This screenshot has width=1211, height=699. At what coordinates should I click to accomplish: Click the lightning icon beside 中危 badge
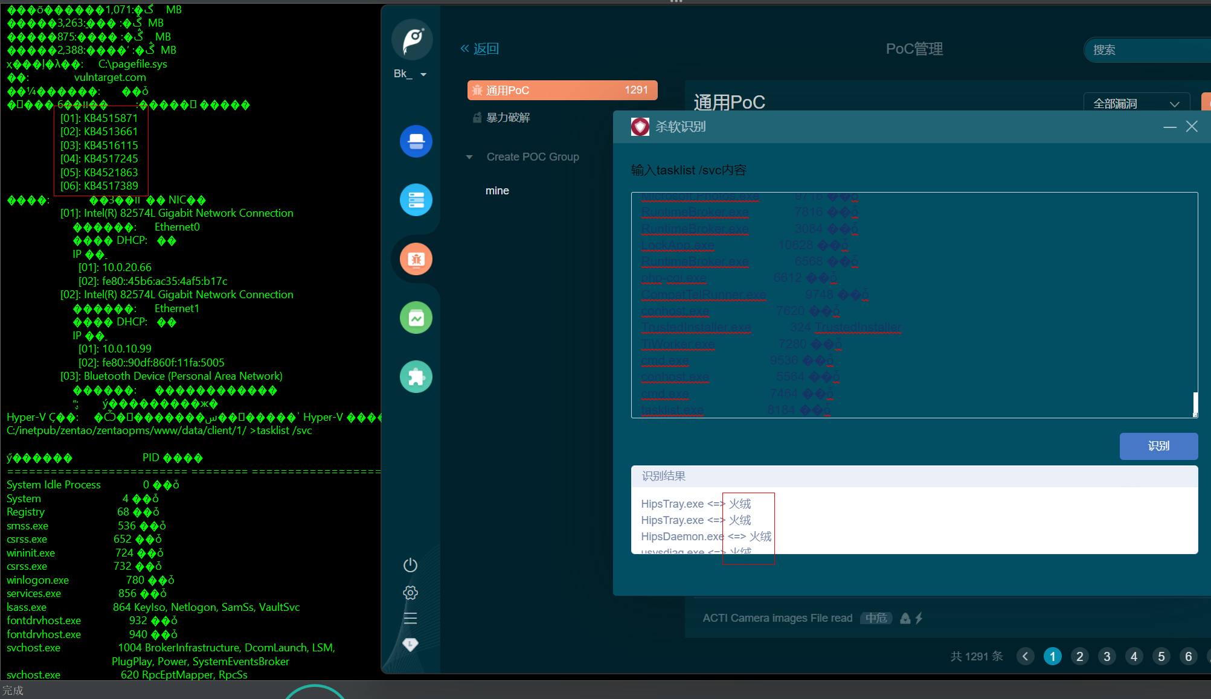click(x=919, y=618)
